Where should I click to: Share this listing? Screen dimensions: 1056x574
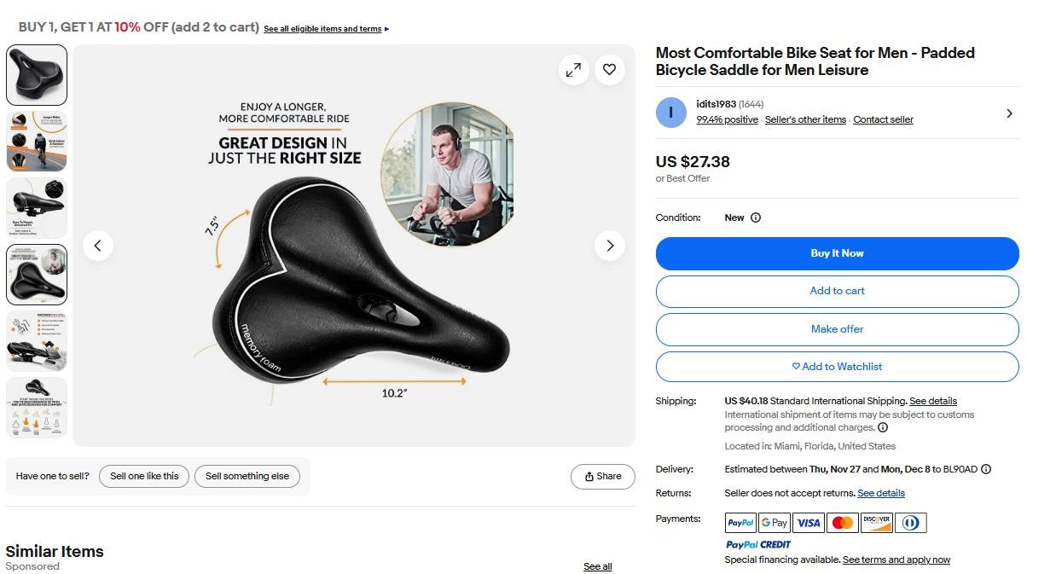[x=603, y=477]
